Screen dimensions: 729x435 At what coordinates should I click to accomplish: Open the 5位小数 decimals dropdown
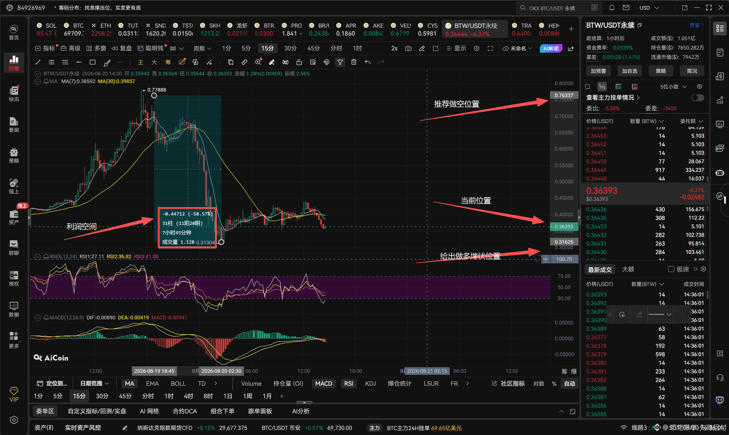(673, 87)
